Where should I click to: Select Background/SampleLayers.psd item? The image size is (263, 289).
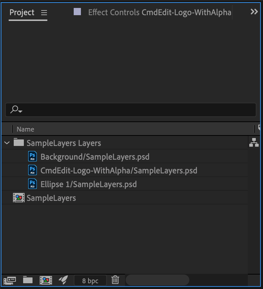click(125, 157)
